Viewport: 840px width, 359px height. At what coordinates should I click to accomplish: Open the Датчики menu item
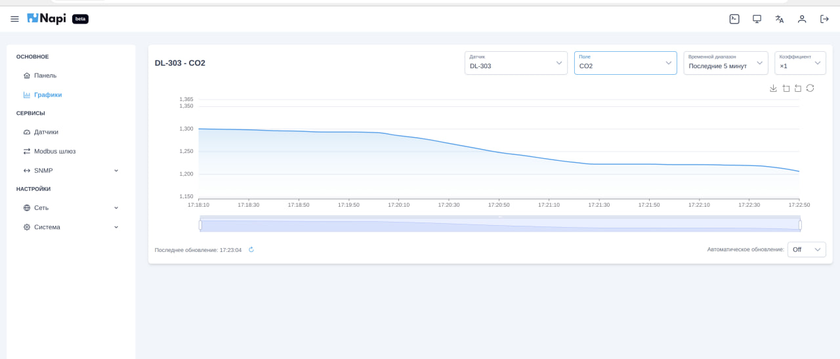click(71, 132)
